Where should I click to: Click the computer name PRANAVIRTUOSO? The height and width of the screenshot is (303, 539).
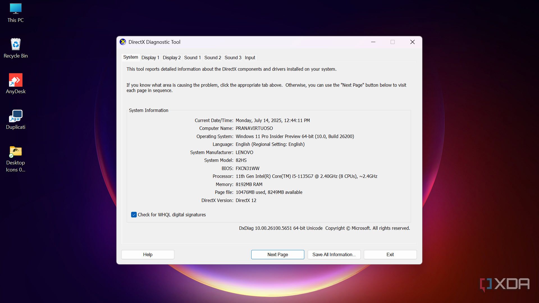pyautogui.click(x=254, y=128)
